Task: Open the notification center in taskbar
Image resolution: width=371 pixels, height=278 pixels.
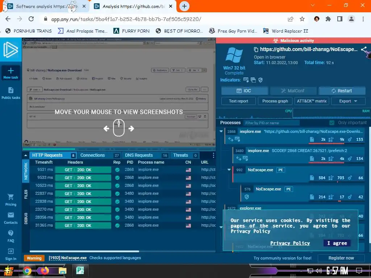Action: pyautogui.click(x=359, y=271)
